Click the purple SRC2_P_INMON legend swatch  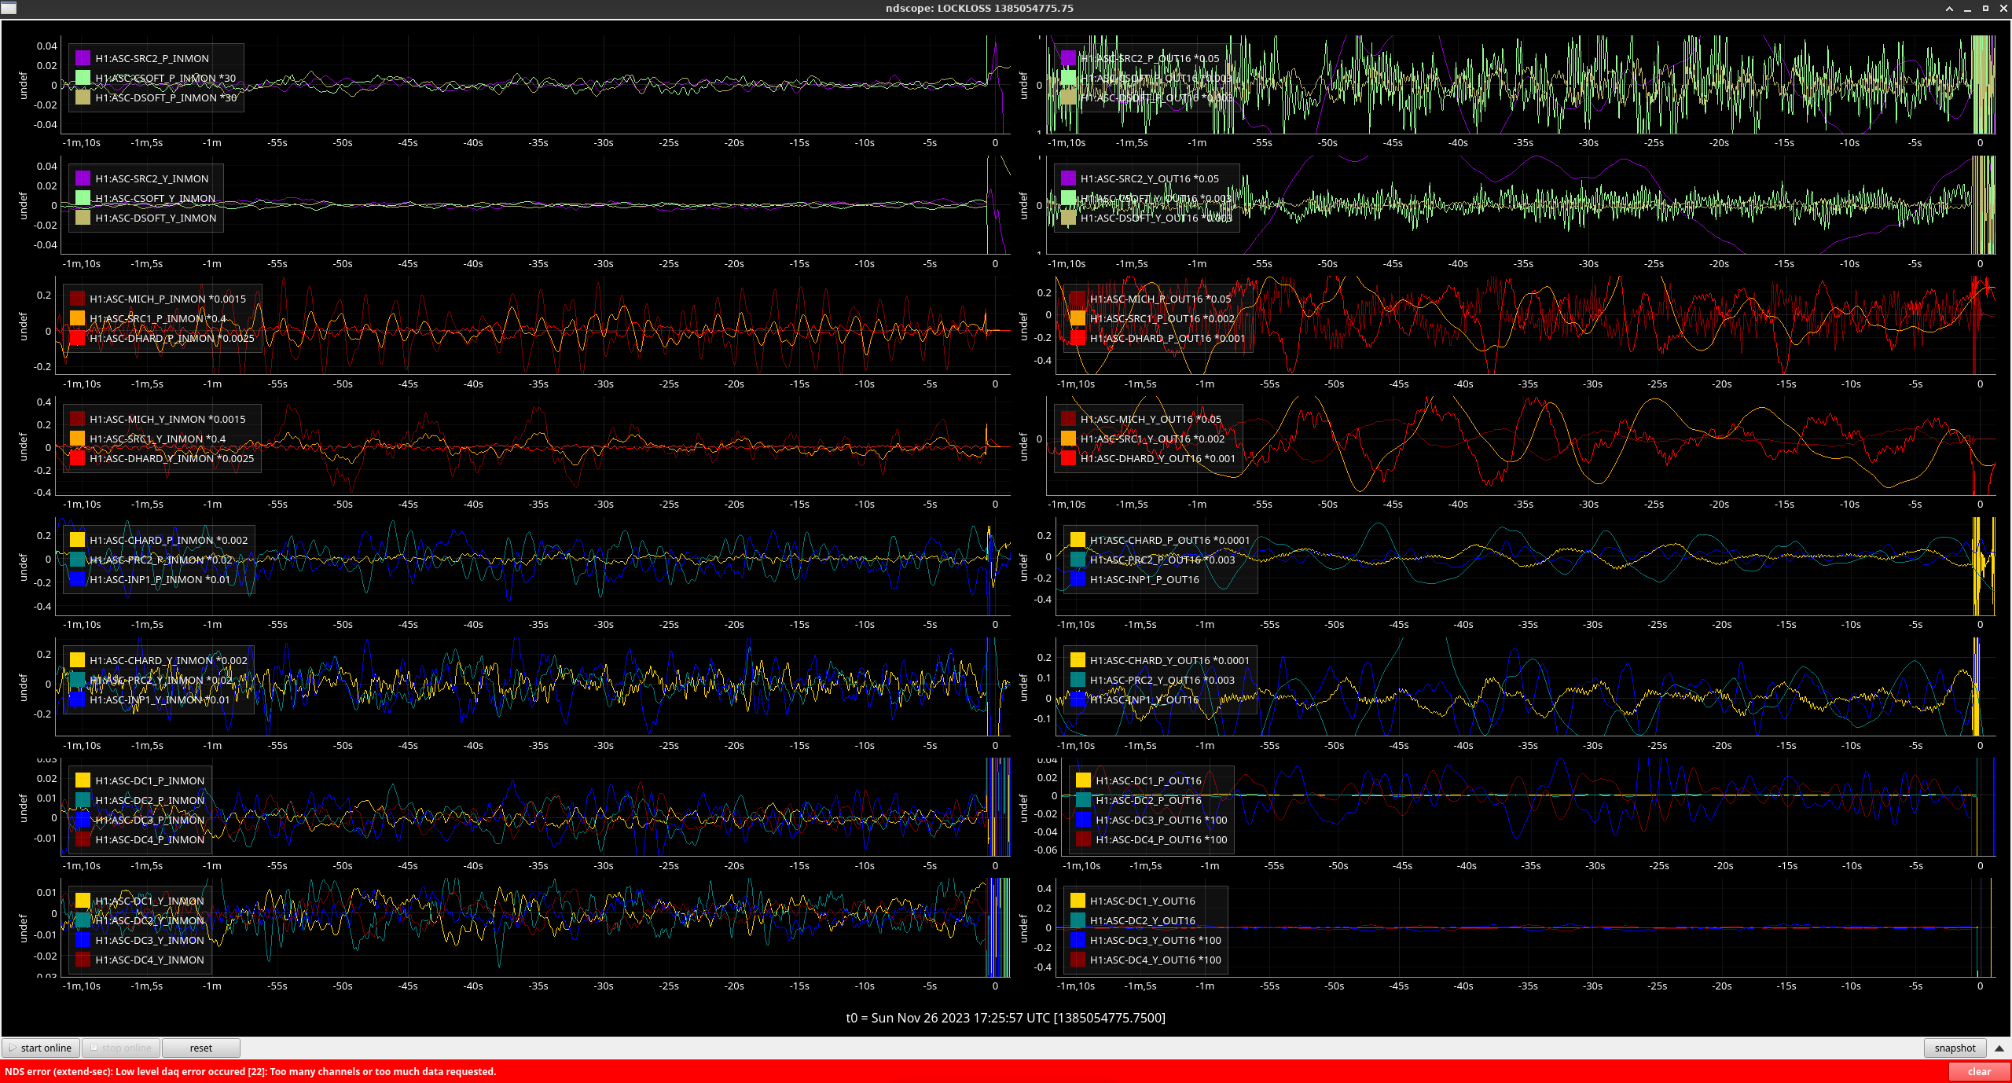(83, 58)
